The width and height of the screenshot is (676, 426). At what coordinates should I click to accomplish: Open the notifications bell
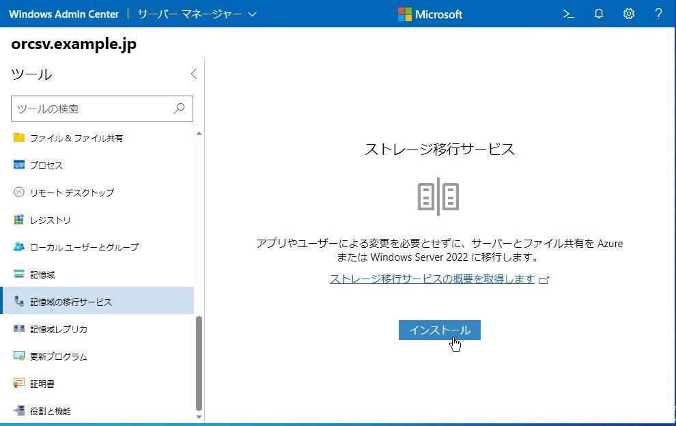tap(598, 14)
